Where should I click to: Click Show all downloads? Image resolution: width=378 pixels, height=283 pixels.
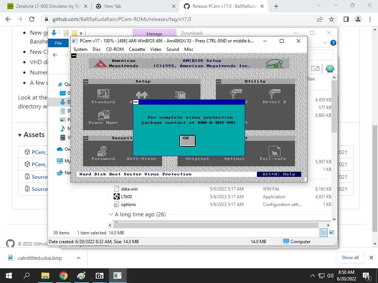[350, 258]
